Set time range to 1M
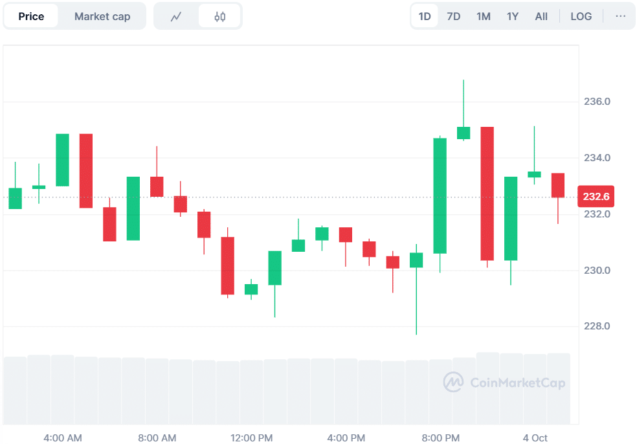 coord(483,16)
